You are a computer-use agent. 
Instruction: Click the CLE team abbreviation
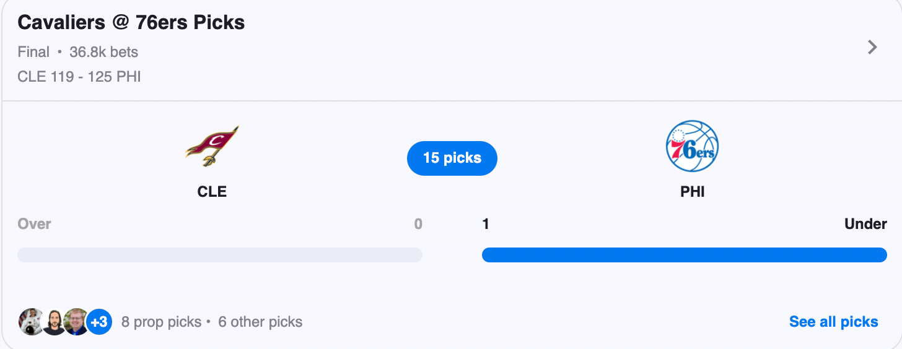[x=212, y=192]
